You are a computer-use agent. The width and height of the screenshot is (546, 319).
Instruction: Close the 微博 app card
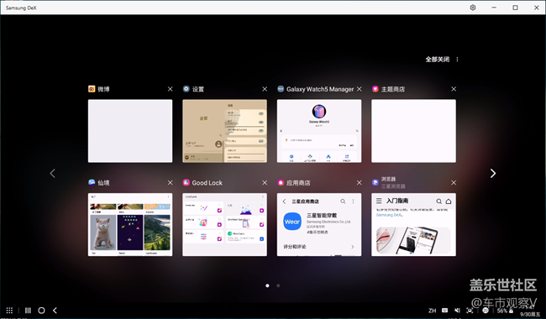pyautogui.click(x=170, y=89)
